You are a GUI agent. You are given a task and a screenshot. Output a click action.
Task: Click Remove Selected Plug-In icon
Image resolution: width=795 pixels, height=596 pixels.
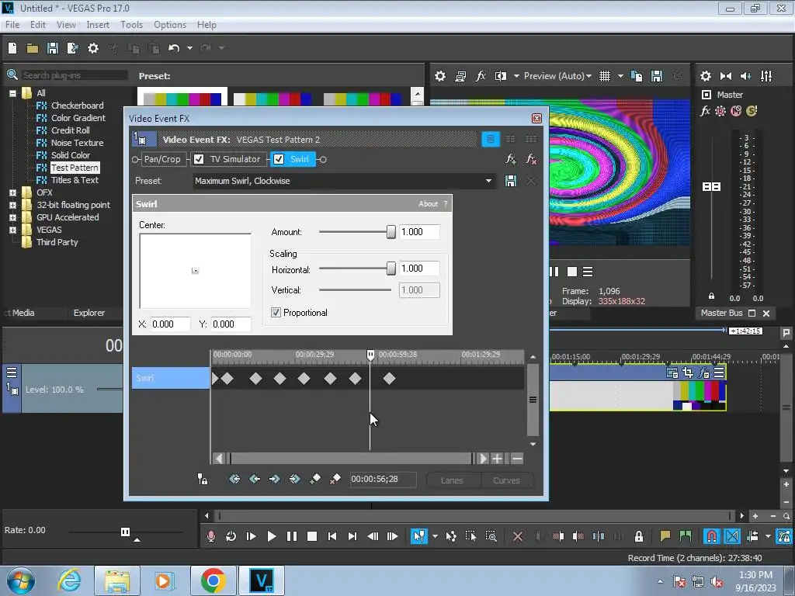[531, 159]
